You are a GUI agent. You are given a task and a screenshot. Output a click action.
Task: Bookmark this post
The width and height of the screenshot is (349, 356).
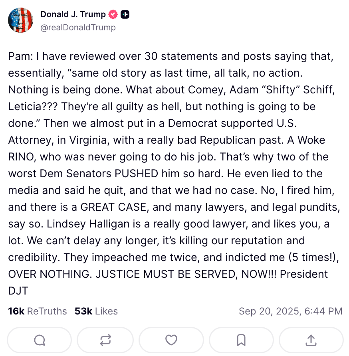[x=241, y=340]
